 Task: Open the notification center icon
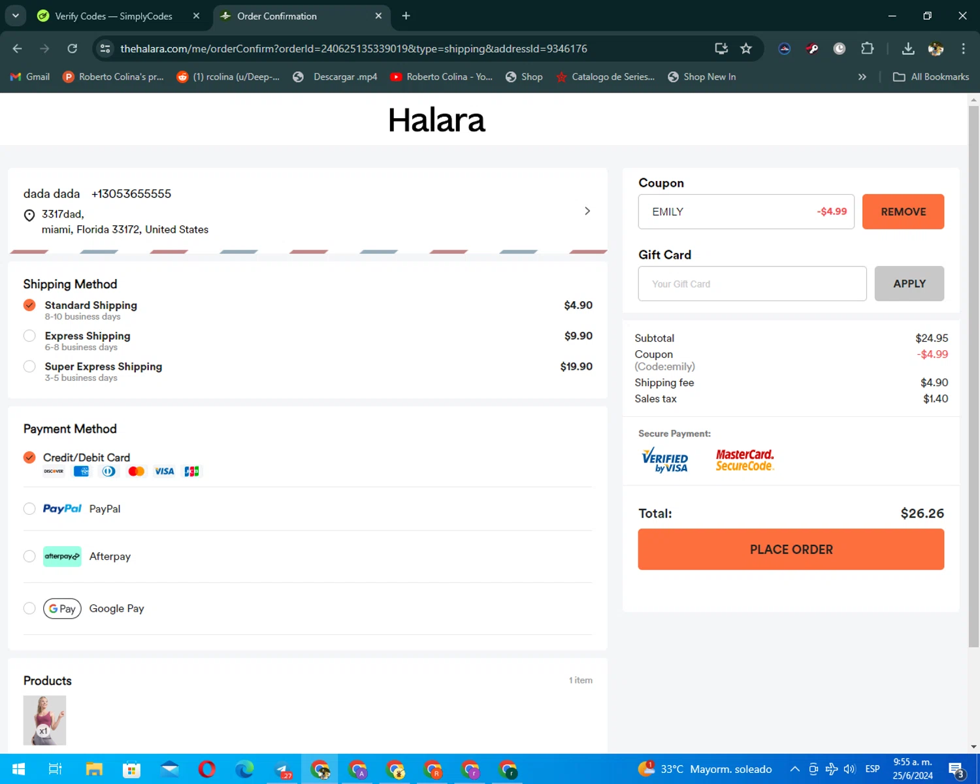[956, 769]
